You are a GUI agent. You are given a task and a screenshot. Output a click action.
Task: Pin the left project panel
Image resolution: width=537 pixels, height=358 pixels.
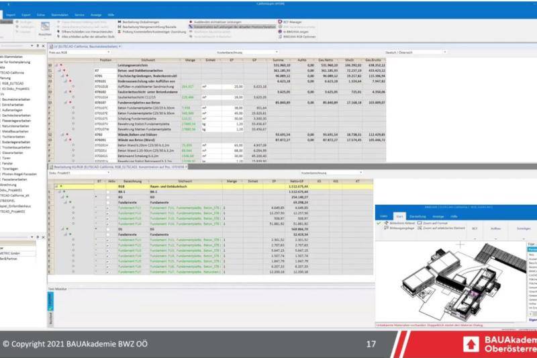(x=38, y=46)
